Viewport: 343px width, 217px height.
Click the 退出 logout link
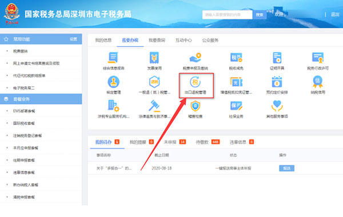tap(335, 14)
